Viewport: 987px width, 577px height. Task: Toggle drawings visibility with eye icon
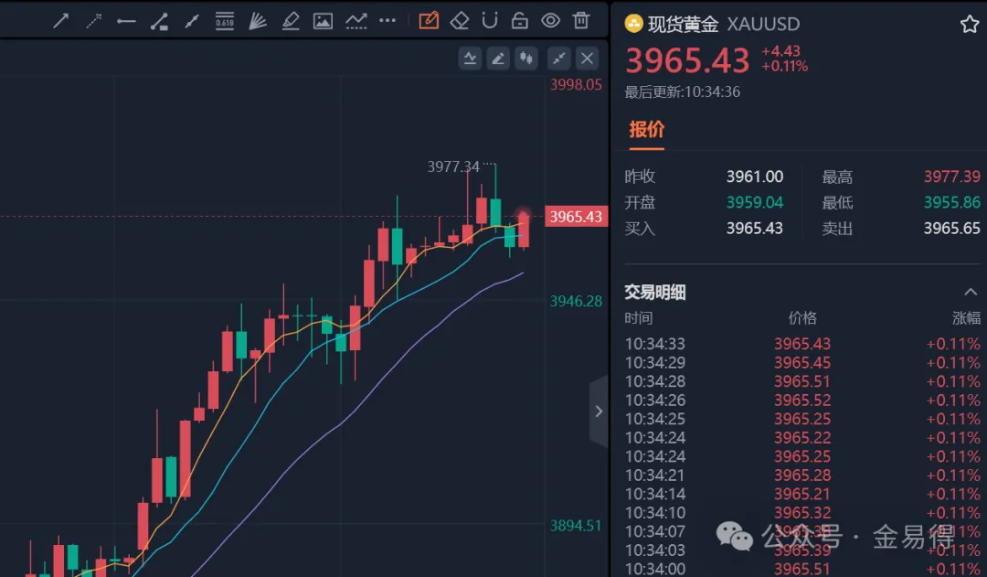point(550,20)
